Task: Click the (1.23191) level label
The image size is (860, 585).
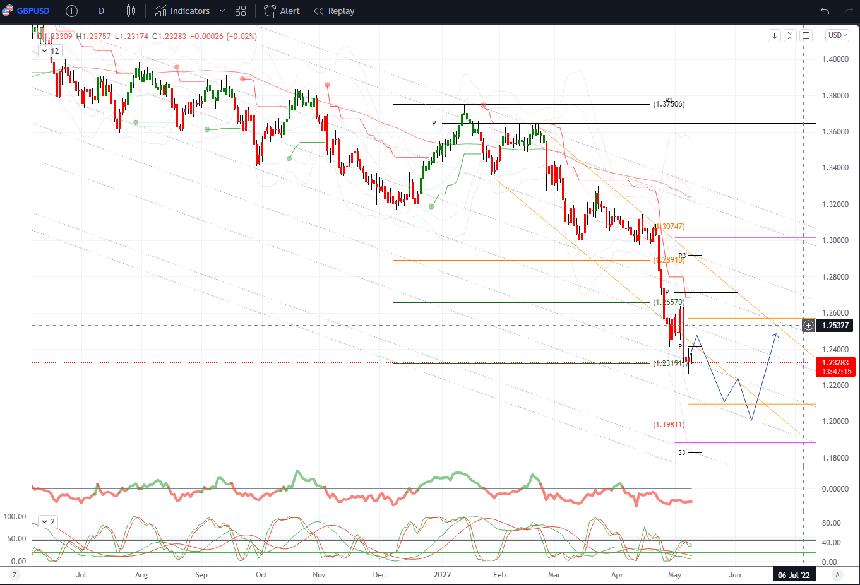Action: pos(669,363)
